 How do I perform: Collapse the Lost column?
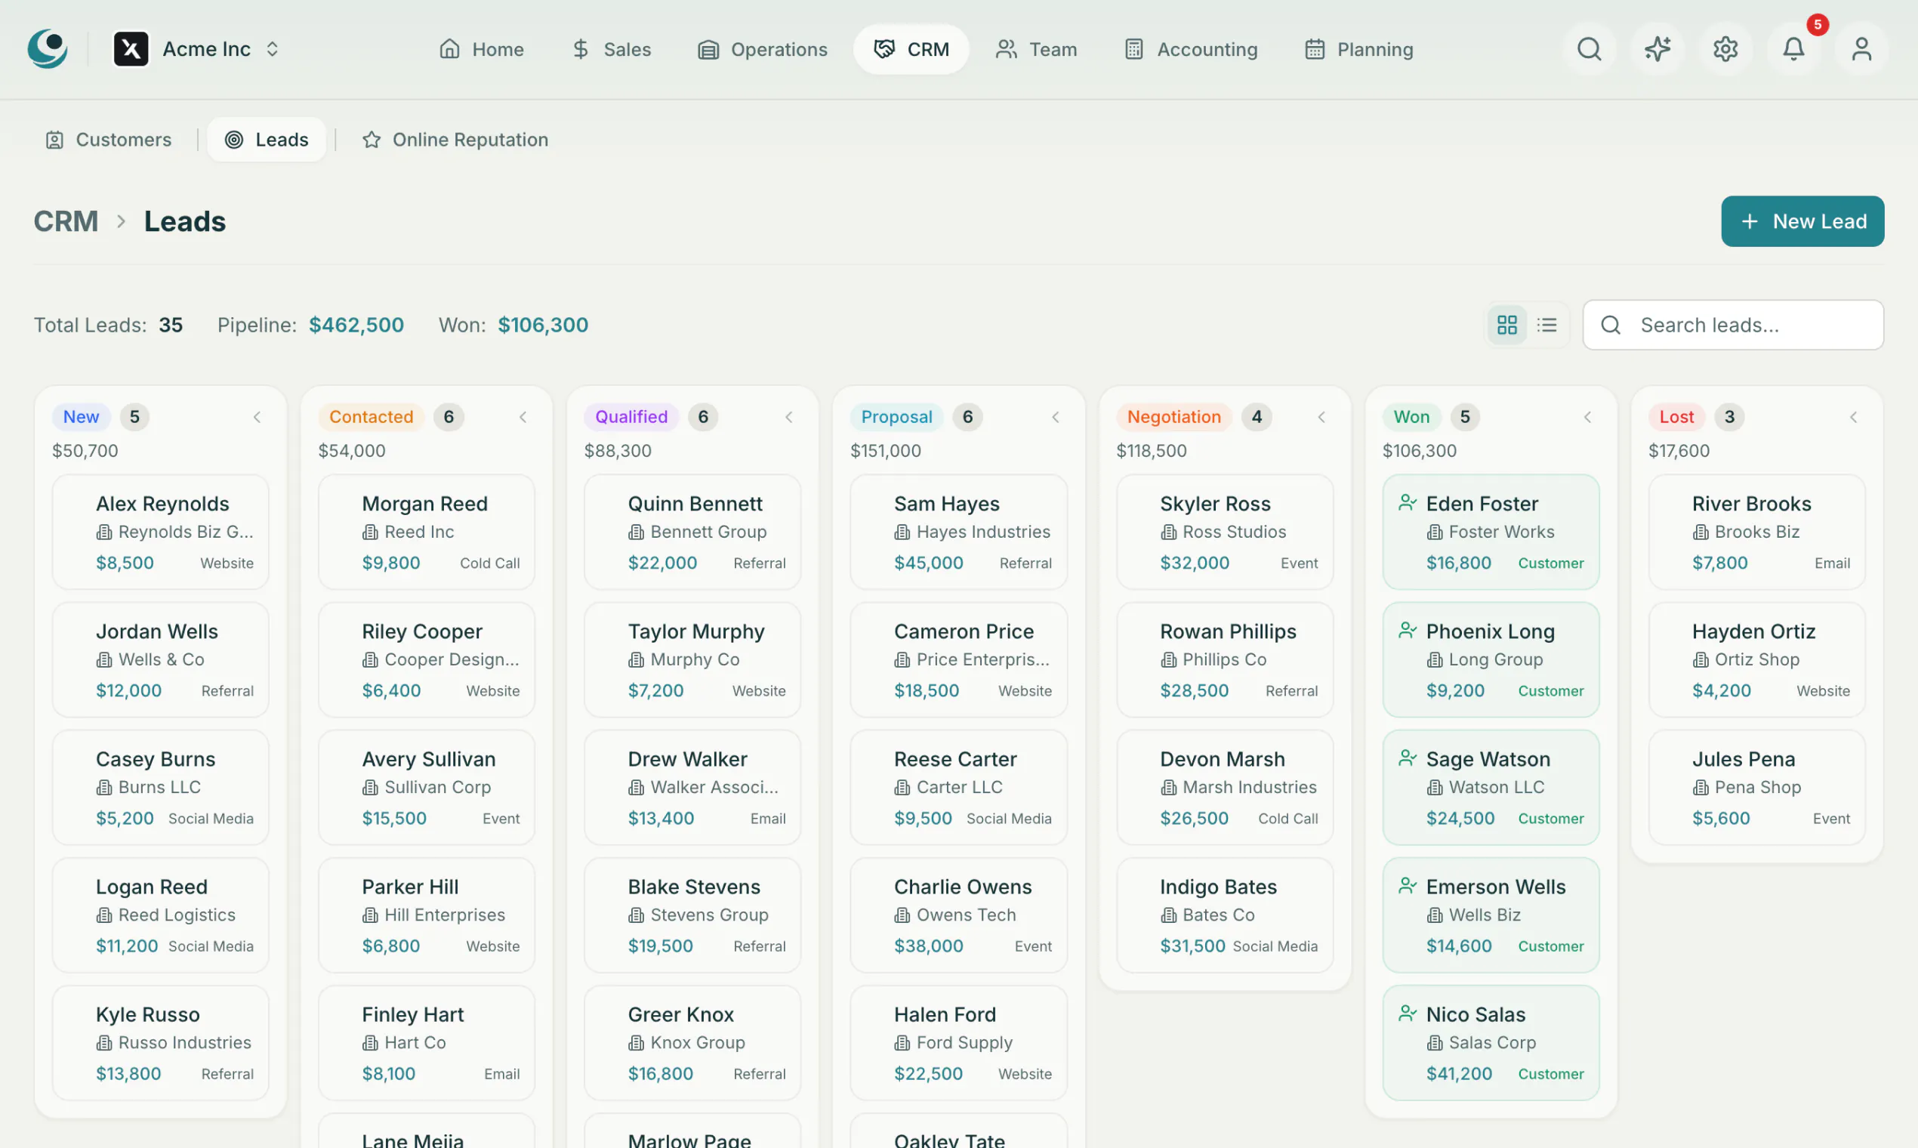click(1854, 417)
